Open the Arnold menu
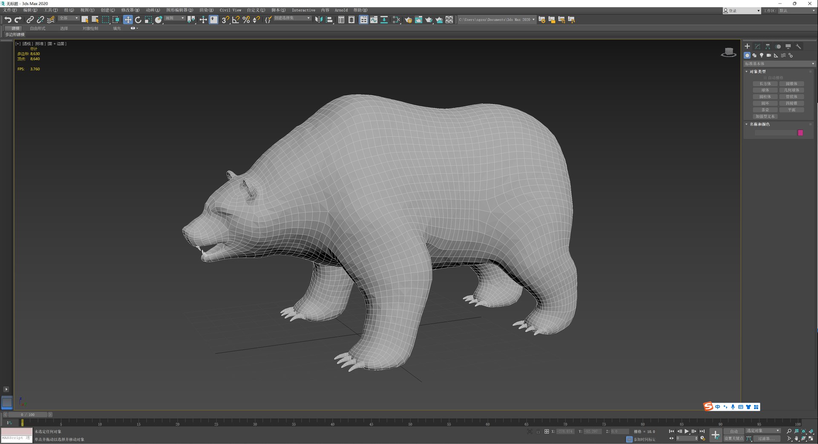The width and height of the screenshot is (818, 444). [x=341, y=10]
